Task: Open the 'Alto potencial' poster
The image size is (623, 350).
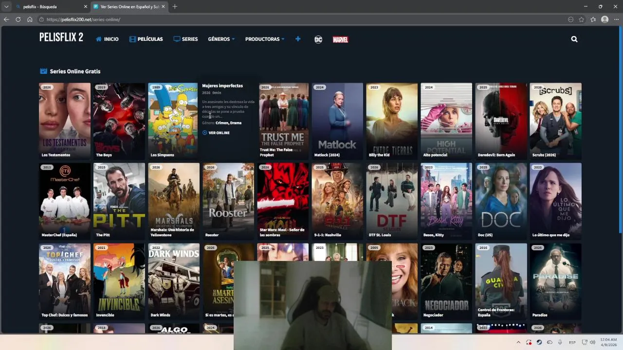Action: point(446,121)
